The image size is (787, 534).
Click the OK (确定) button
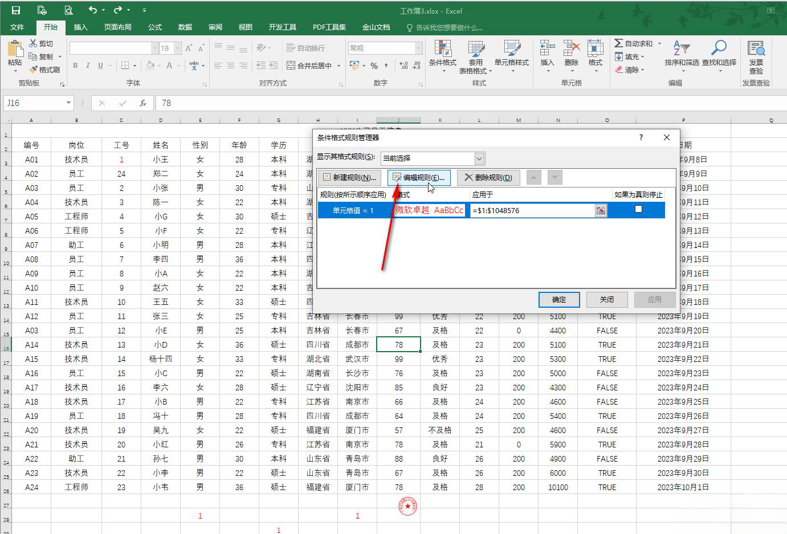click(x=559, y=299)
